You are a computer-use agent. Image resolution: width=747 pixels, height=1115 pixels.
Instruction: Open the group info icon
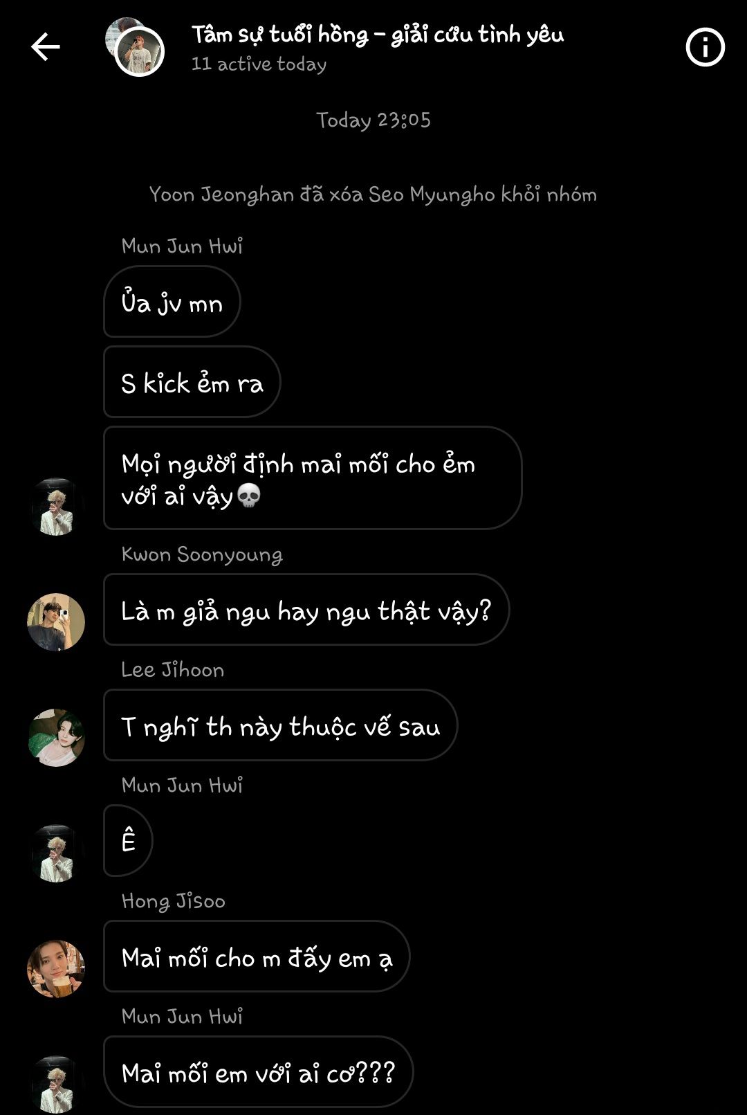tap(705, 47)
